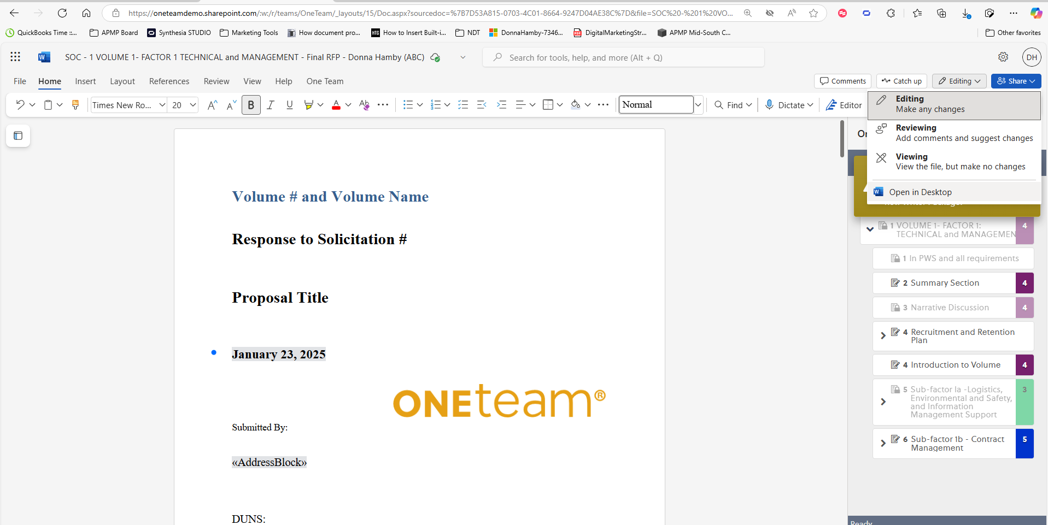Open more font options ellipsis
1048x525 pixels.
click(x=383, y=105)
